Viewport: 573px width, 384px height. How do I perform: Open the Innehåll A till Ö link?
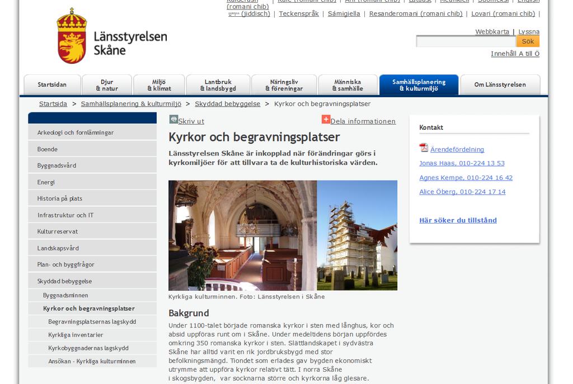[515, 54]
